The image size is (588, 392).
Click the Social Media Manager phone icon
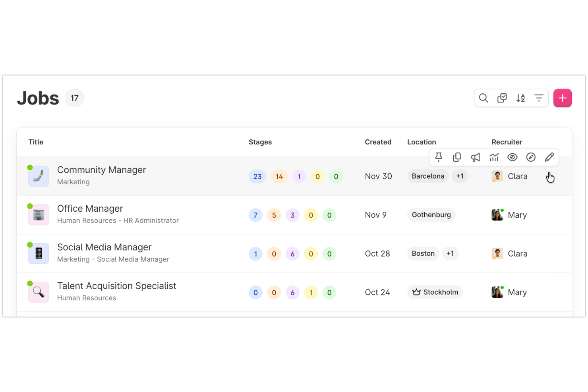39,253
